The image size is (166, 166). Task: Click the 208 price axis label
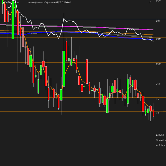click(x=158, y=84)
